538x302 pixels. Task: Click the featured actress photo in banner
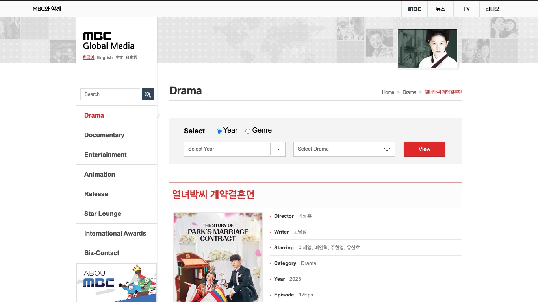428,49
